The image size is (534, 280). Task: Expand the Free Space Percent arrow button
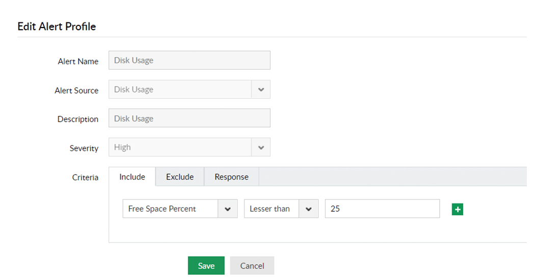228,209
